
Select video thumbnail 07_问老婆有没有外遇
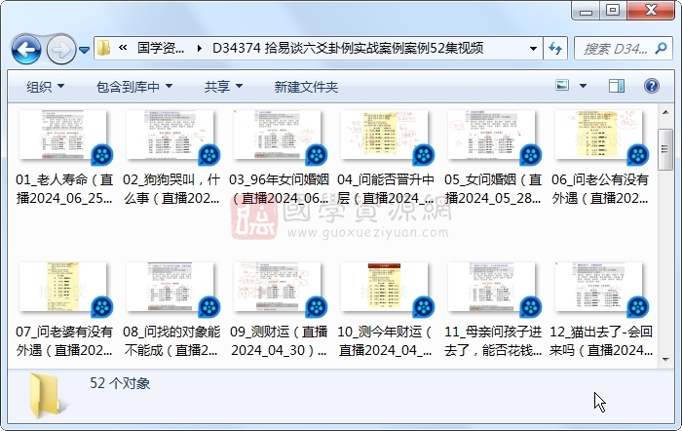click(63, 288)
